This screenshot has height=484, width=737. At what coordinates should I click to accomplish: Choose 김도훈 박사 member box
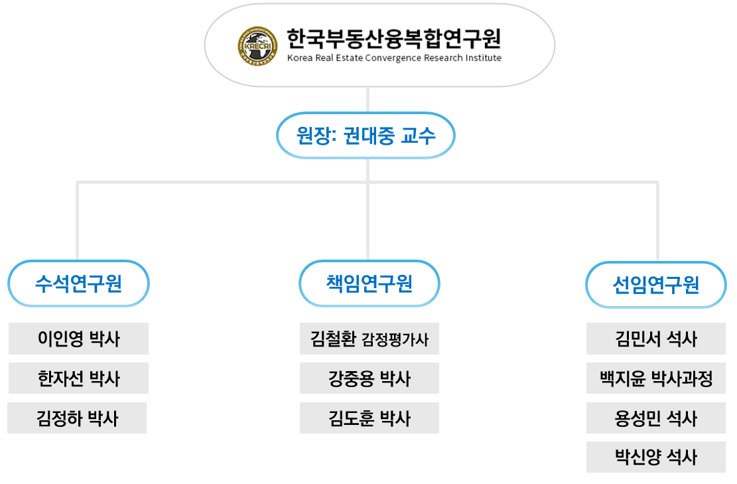click(369, 418)
